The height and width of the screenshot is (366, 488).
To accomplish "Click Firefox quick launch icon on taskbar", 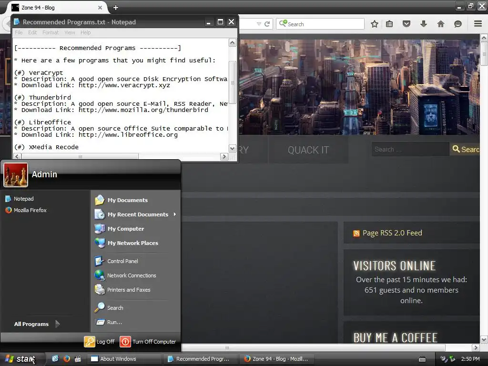I will (x=67, y=358).
